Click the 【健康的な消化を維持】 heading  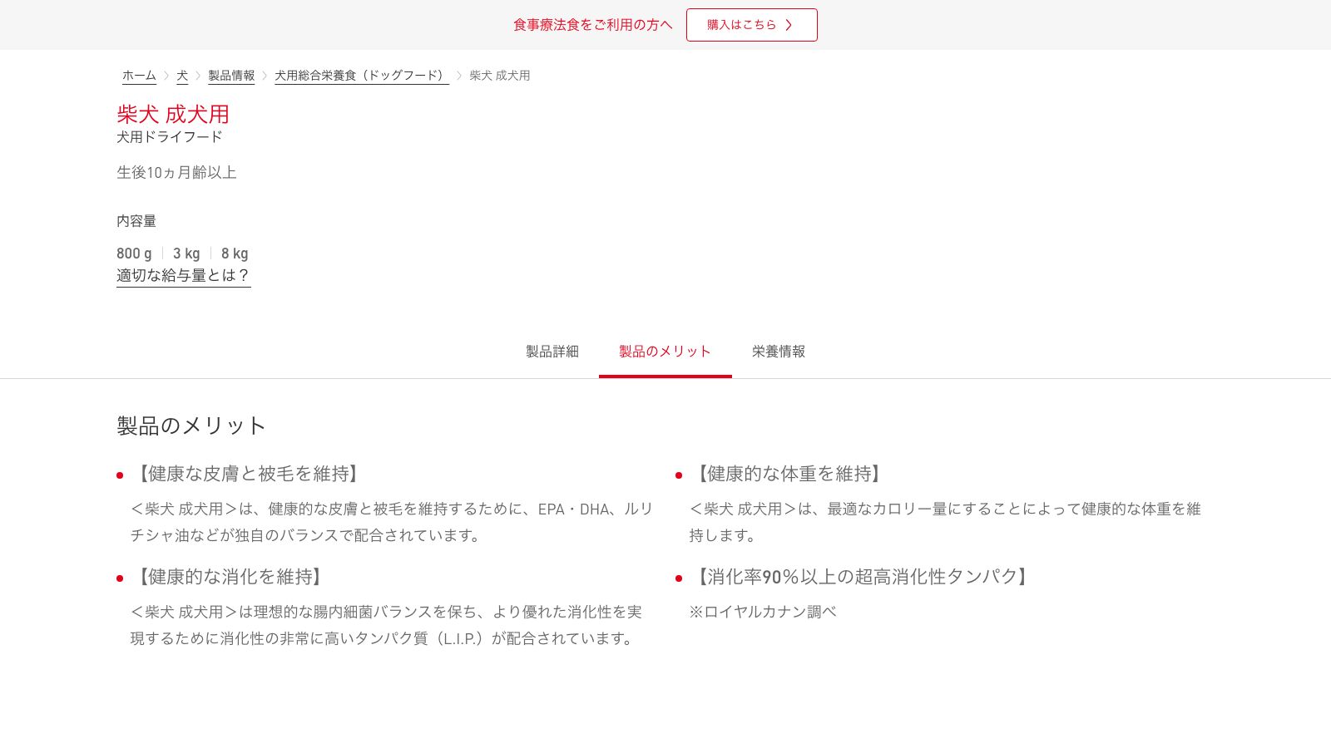(230, 577)
